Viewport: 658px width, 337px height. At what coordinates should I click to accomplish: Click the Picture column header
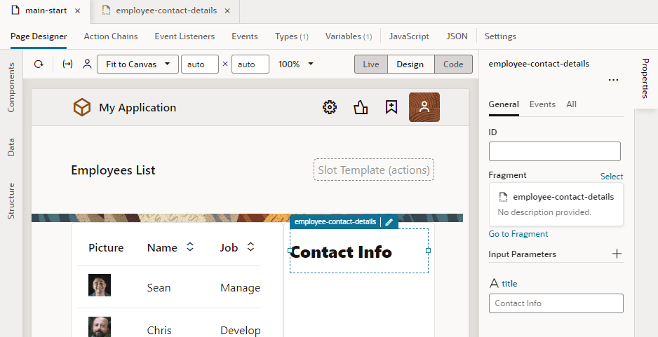tap(106, 248)
